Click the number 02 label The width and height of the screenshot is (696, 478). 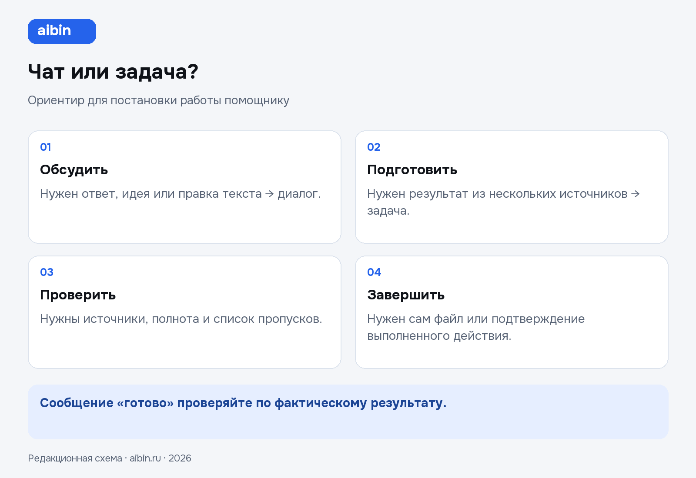[x=374, y=147]
